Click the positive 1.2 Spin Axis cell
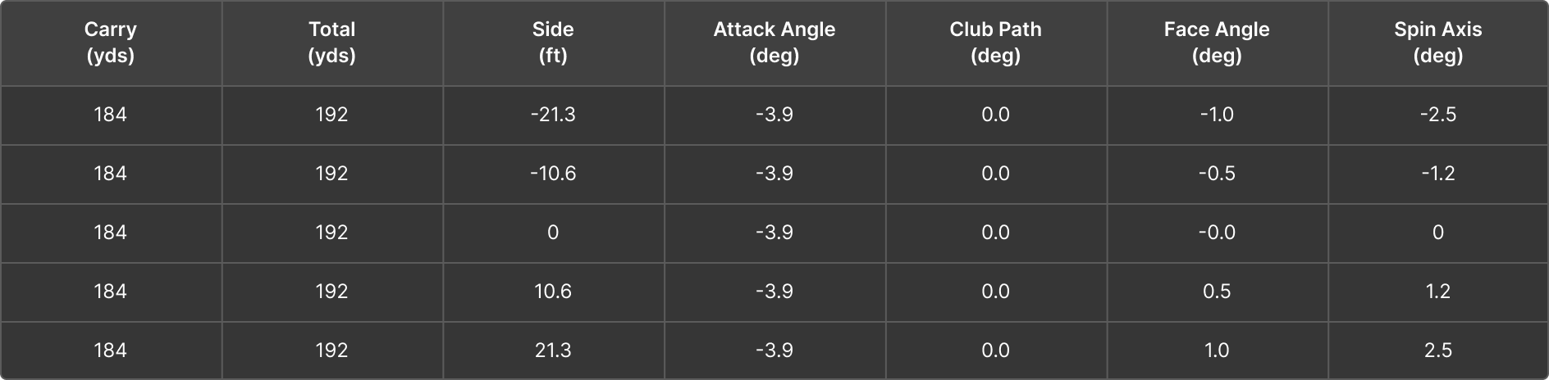The height and width of the screenshot is (380, 1549). pyautogui.click(x=1438, y=292)
